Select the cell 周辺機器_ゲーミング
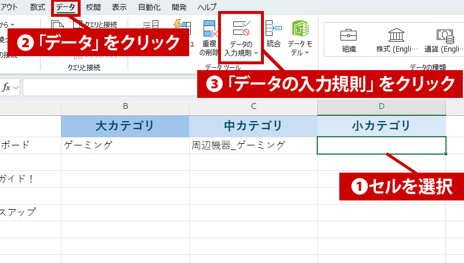Screen dimensions: 464x263 click(x=253, y=145)
